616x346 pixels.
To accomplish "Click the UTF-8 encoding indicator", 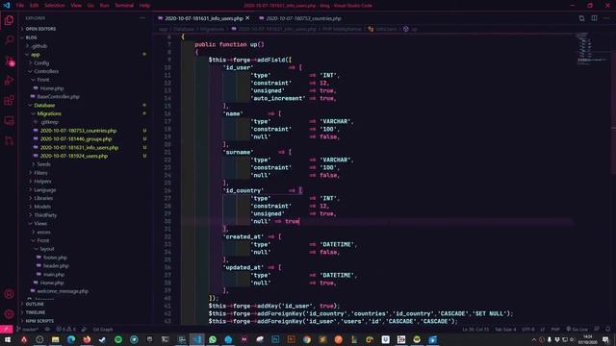I will [x=528, y=329].
